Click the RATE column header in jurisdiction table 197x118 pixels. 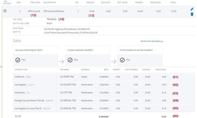tap(106, 70)
